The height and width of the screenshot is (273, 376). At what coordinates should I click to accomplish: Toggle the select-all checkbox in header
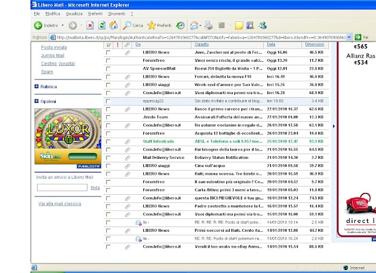click(109, 45)
